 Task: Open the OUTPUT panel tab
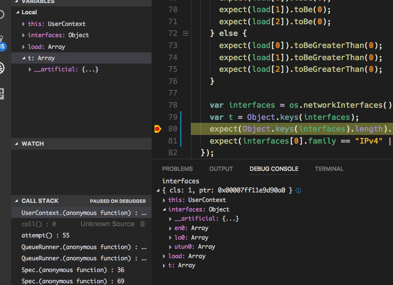click(221, 169)
